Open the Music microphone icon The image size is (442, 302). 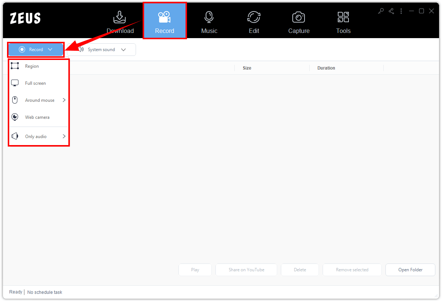(209, 17)
